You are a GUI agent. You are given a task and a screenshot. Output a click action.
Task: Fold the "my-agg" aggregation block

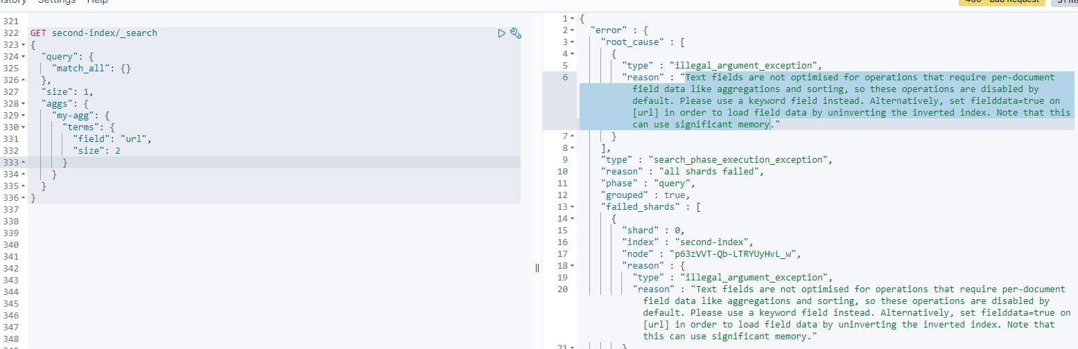[x=24, y=116]
